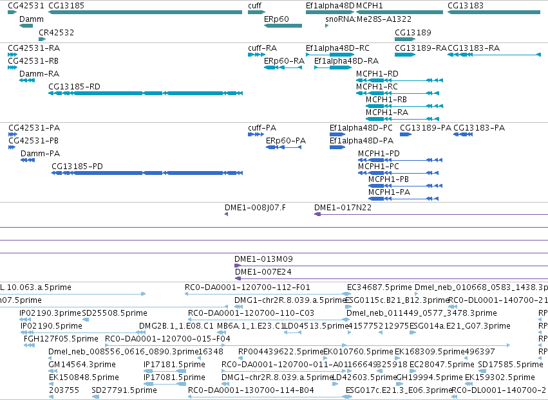Select the ERp60-RA transcript label

[284, 60]
